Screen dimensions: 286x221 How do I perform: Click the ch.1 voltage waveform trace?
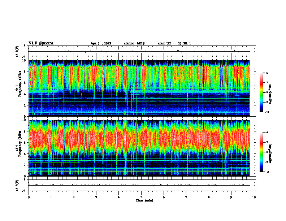(139, 51)
